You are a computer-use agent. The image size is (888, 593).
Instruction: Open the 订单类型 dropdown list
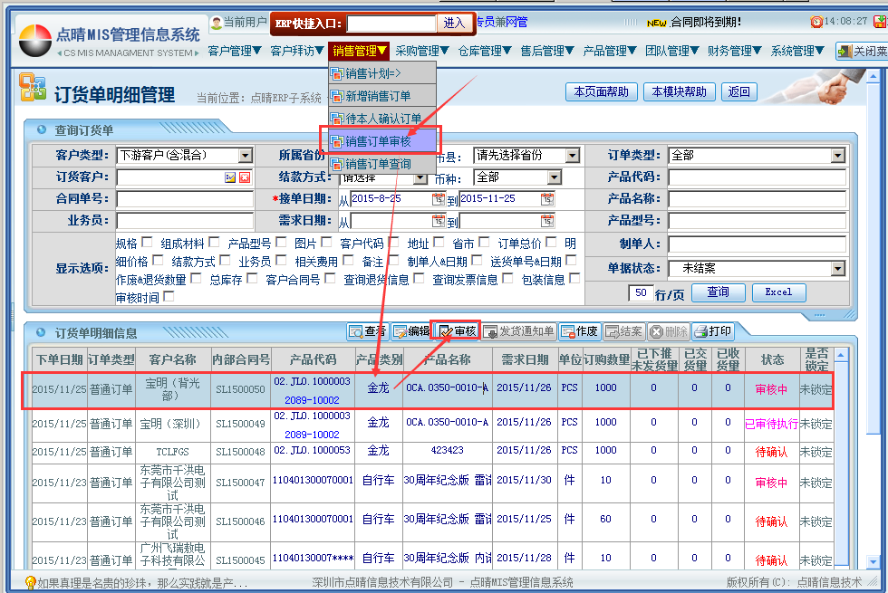tap(837, 156)
